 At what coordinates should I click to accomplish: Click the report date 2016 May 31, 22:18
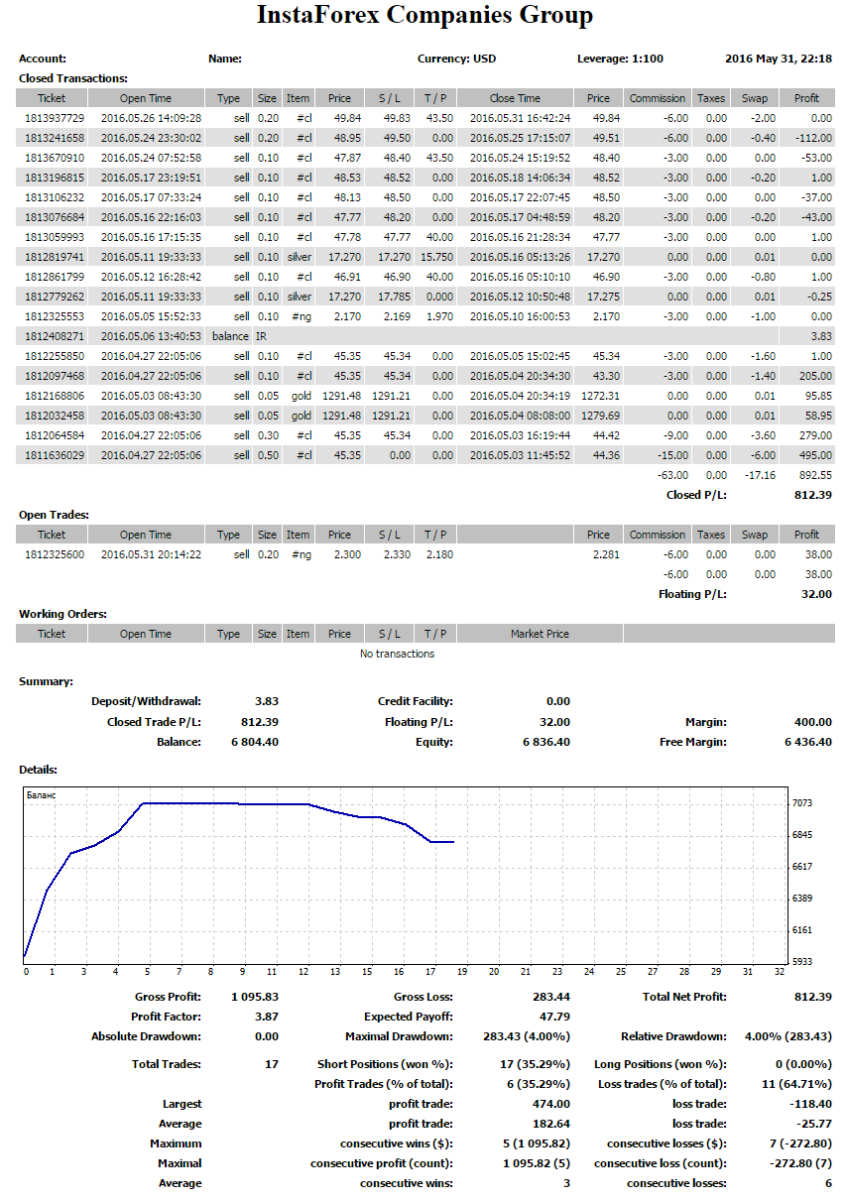point(779,59)
